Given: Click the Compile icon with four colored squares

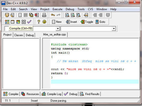Looking at the screenshot, I should coord(7,22).
